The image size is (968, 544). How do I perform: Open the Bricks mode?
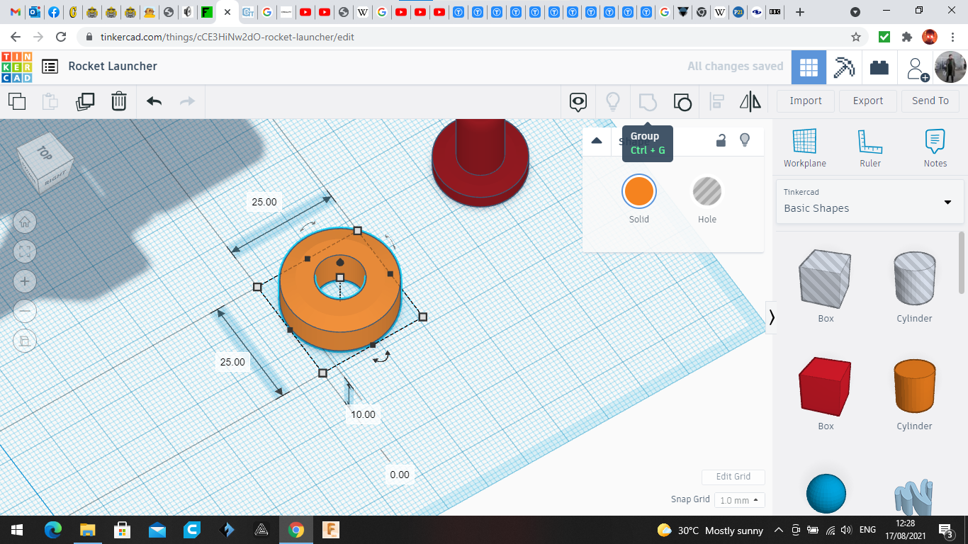pyautogui.click(x=879, y=67)
